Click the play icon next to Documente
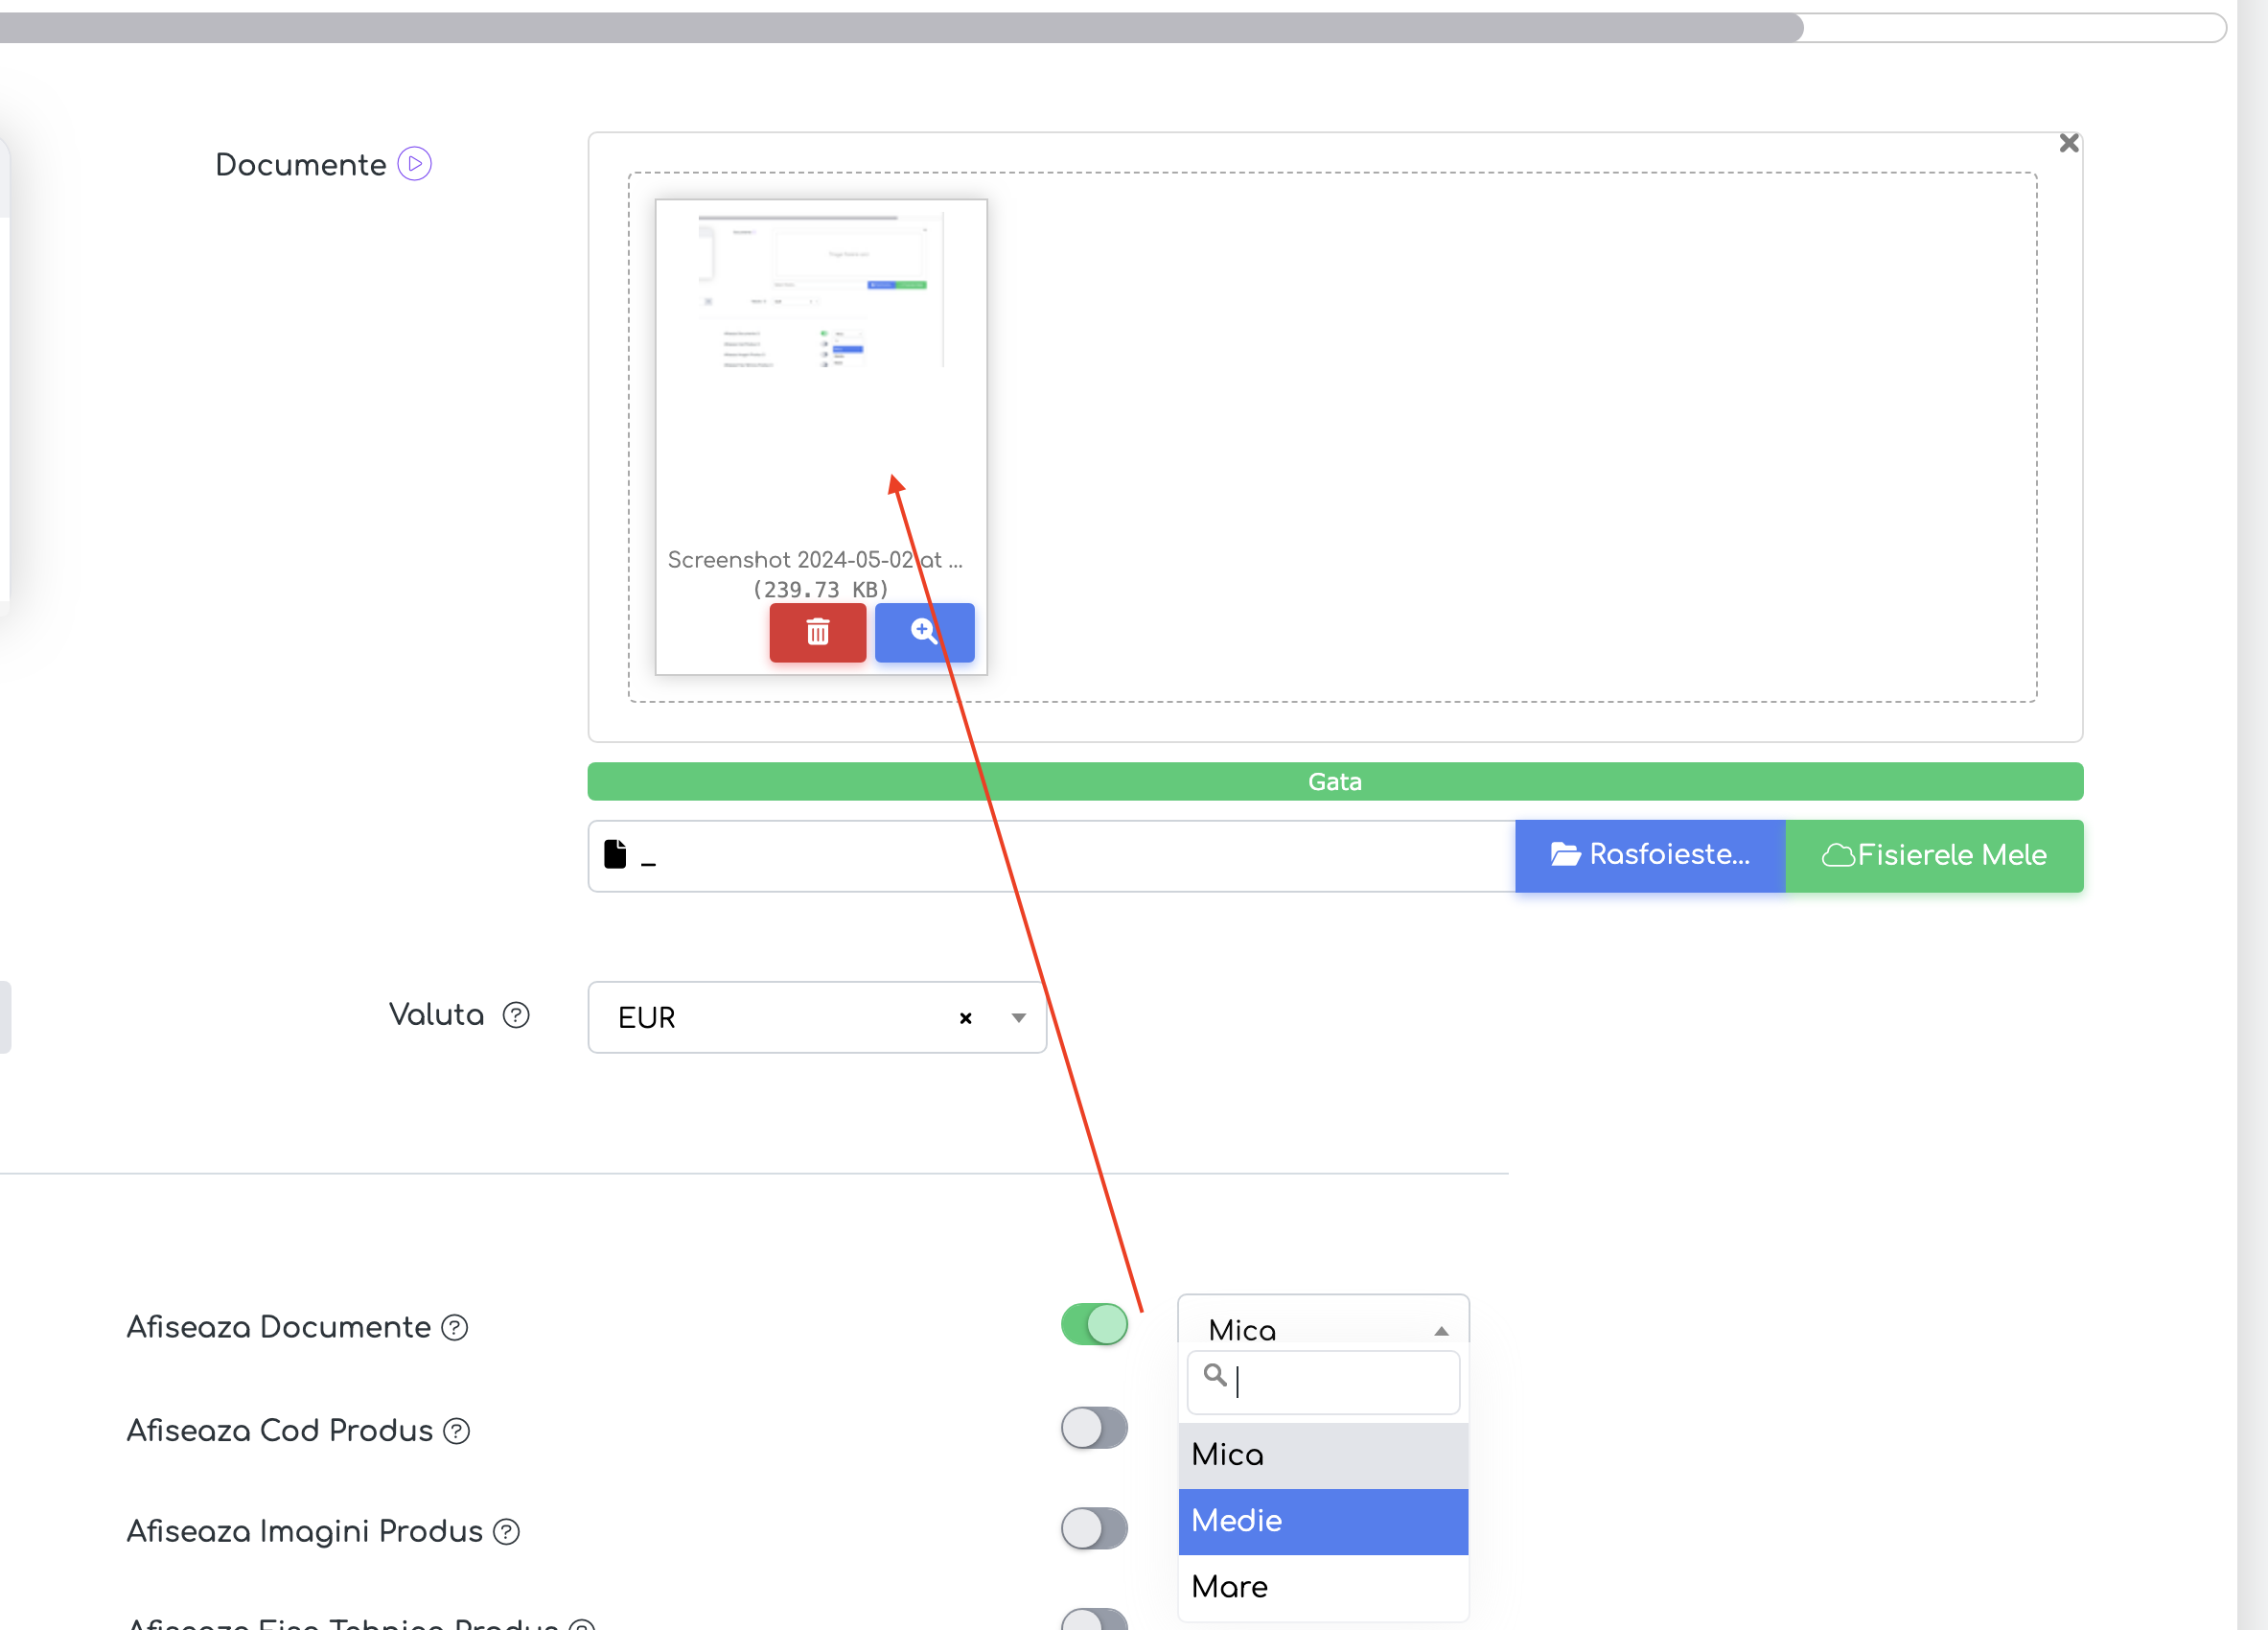This screenshot has height=1630, width=2268. [x=414, y=164]
